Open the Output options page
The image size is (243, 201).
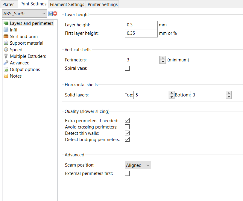[25, 69]
